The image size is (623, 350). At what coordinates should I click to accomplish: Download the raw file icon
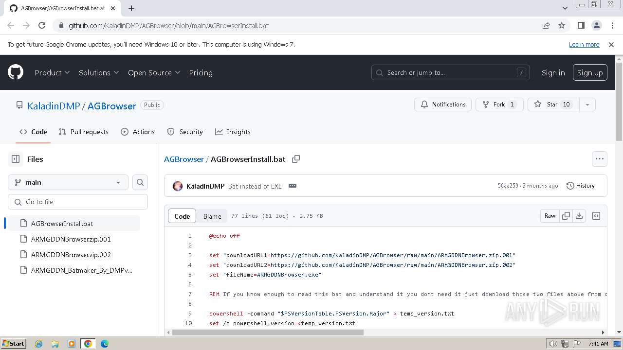click(579, 216)
